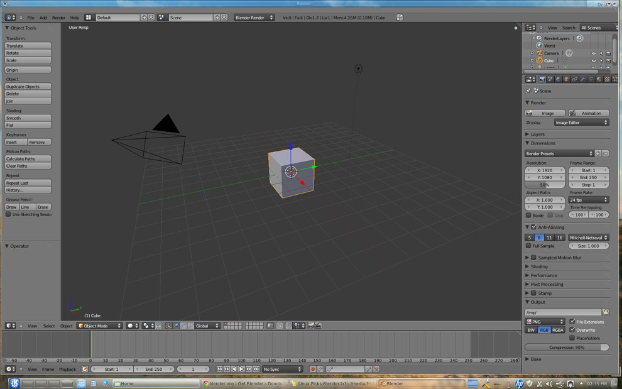
Task: Enable the Placeholders checkbox
Action: coord(572,338)
